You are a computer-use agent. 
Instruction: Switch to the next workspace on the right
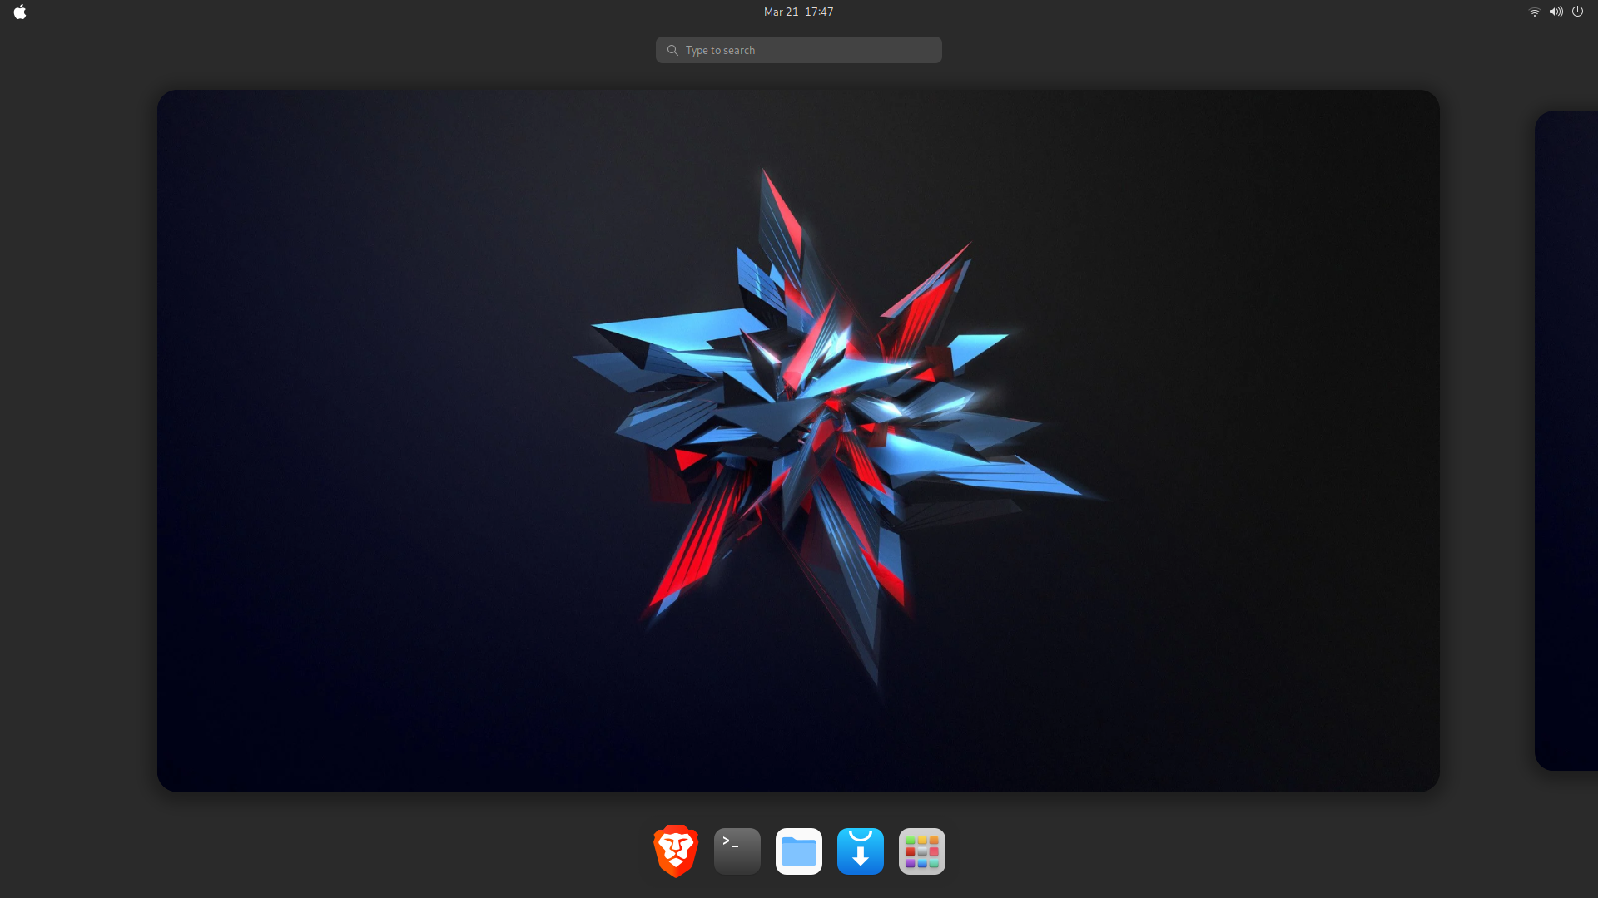(1566, 441)
